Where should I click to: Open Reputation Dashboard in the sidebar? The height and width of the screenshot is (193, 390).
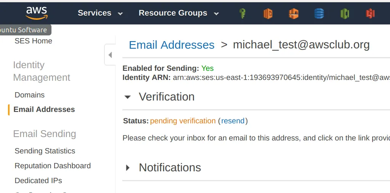point(53,166)
